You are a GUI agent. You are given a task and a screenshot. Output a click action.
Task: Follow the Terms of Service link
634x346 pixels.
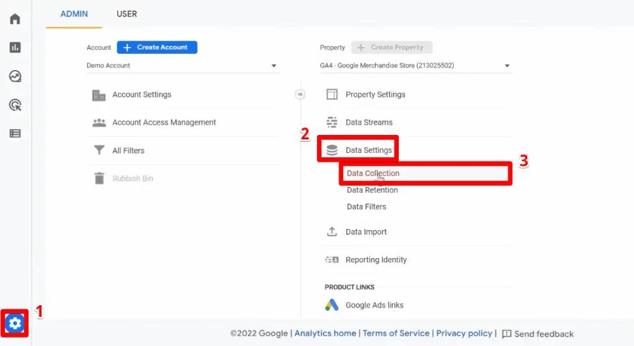point(396,334)
